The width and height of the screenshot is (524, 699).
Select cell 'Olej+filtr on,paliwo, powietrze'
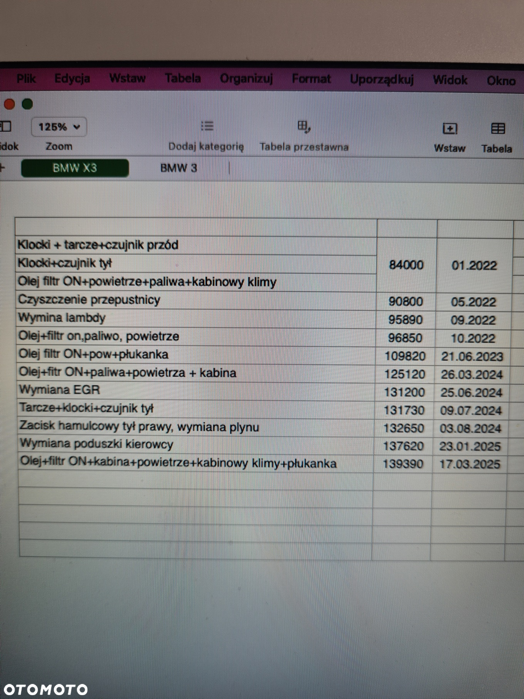click(x=196, y=336)
